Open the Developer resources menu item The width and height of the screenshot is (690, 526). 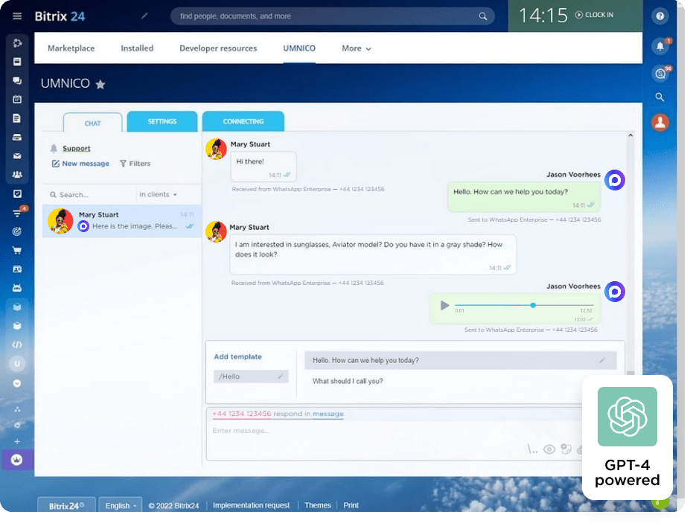(x=217, y=48)
